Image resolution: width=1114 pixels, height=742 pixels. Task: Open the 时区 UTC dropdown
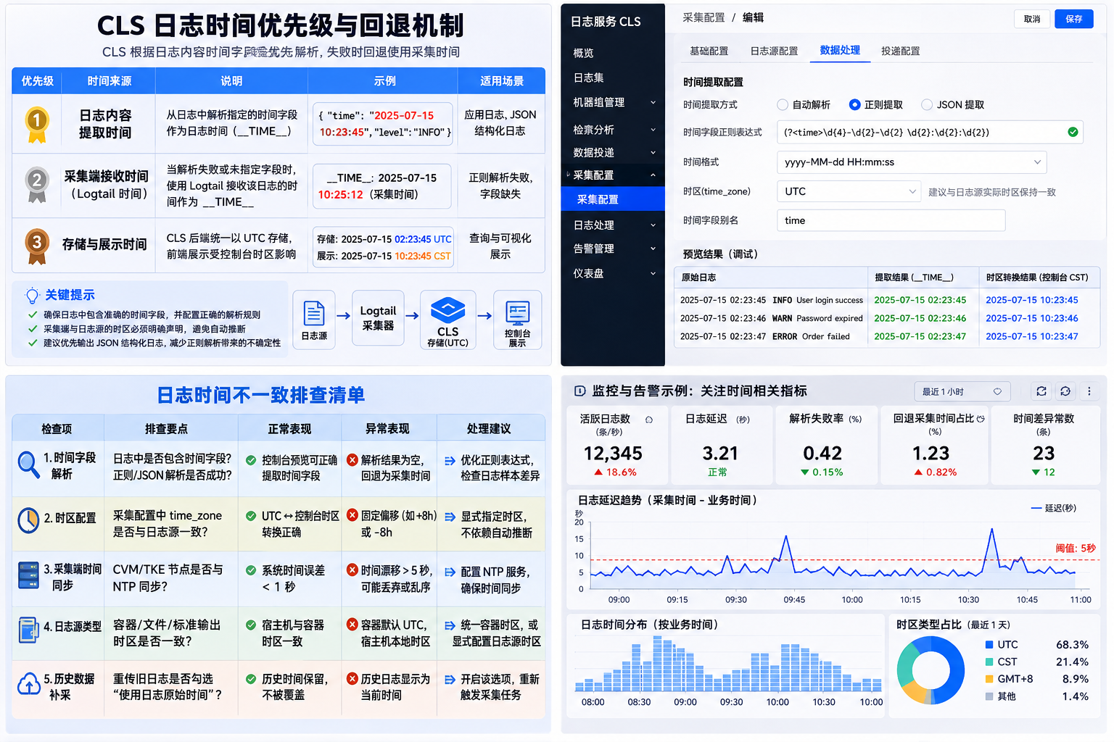click(849, 191)
